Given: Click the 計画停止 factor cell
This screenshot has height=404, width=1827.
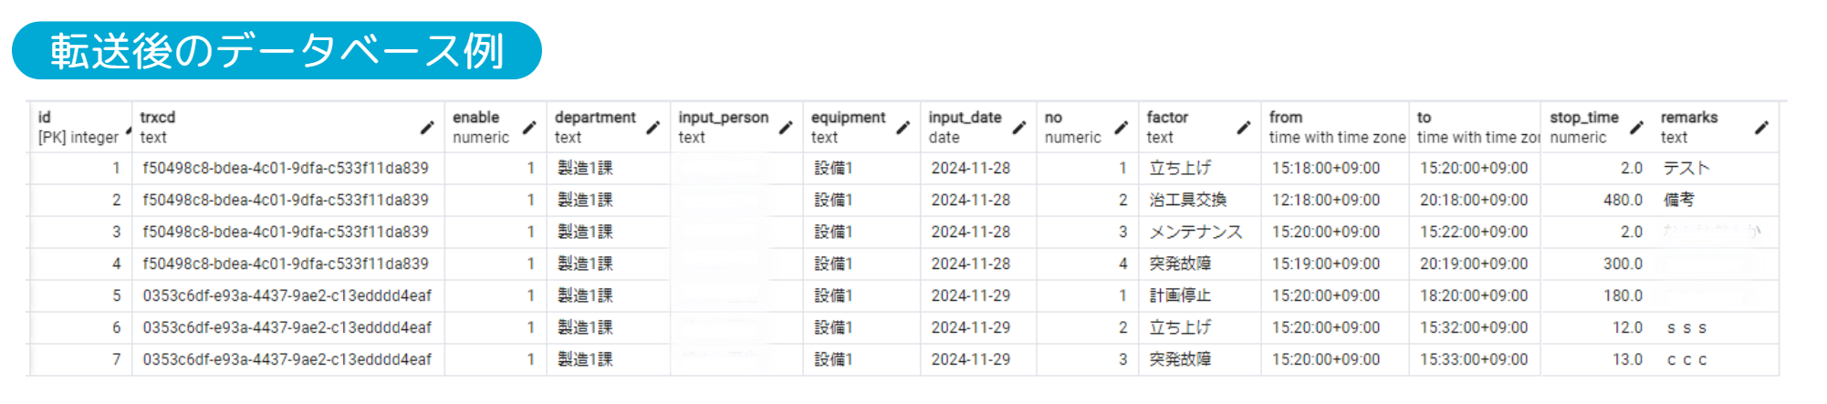Looking at the screenshot, I should [x=1180, y=296].
